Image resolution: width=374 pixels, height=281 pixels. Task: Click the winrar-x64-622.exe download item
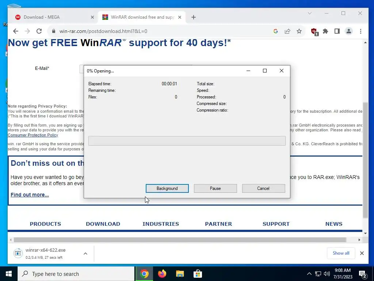[45, 253]
